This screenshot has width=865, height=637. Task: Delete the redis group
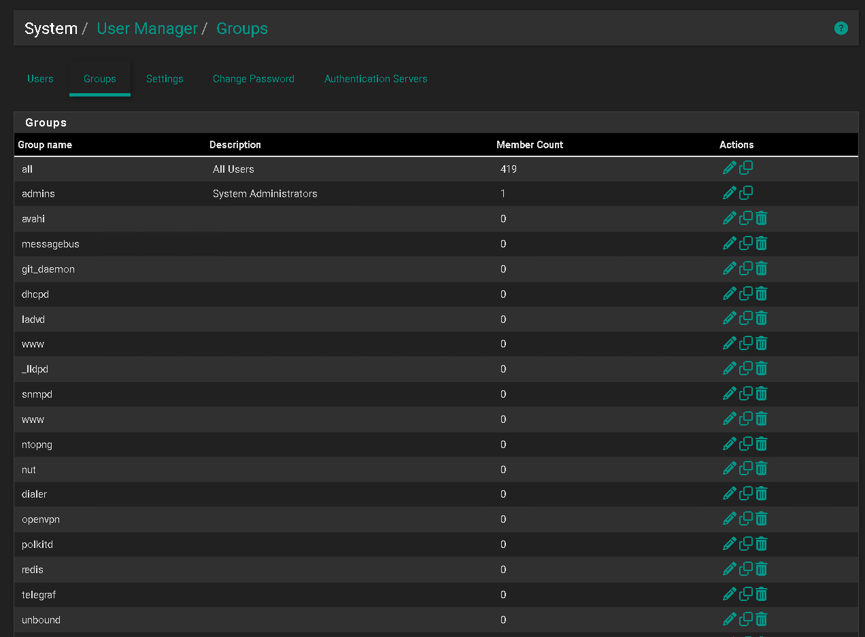(x=762, y=569)
